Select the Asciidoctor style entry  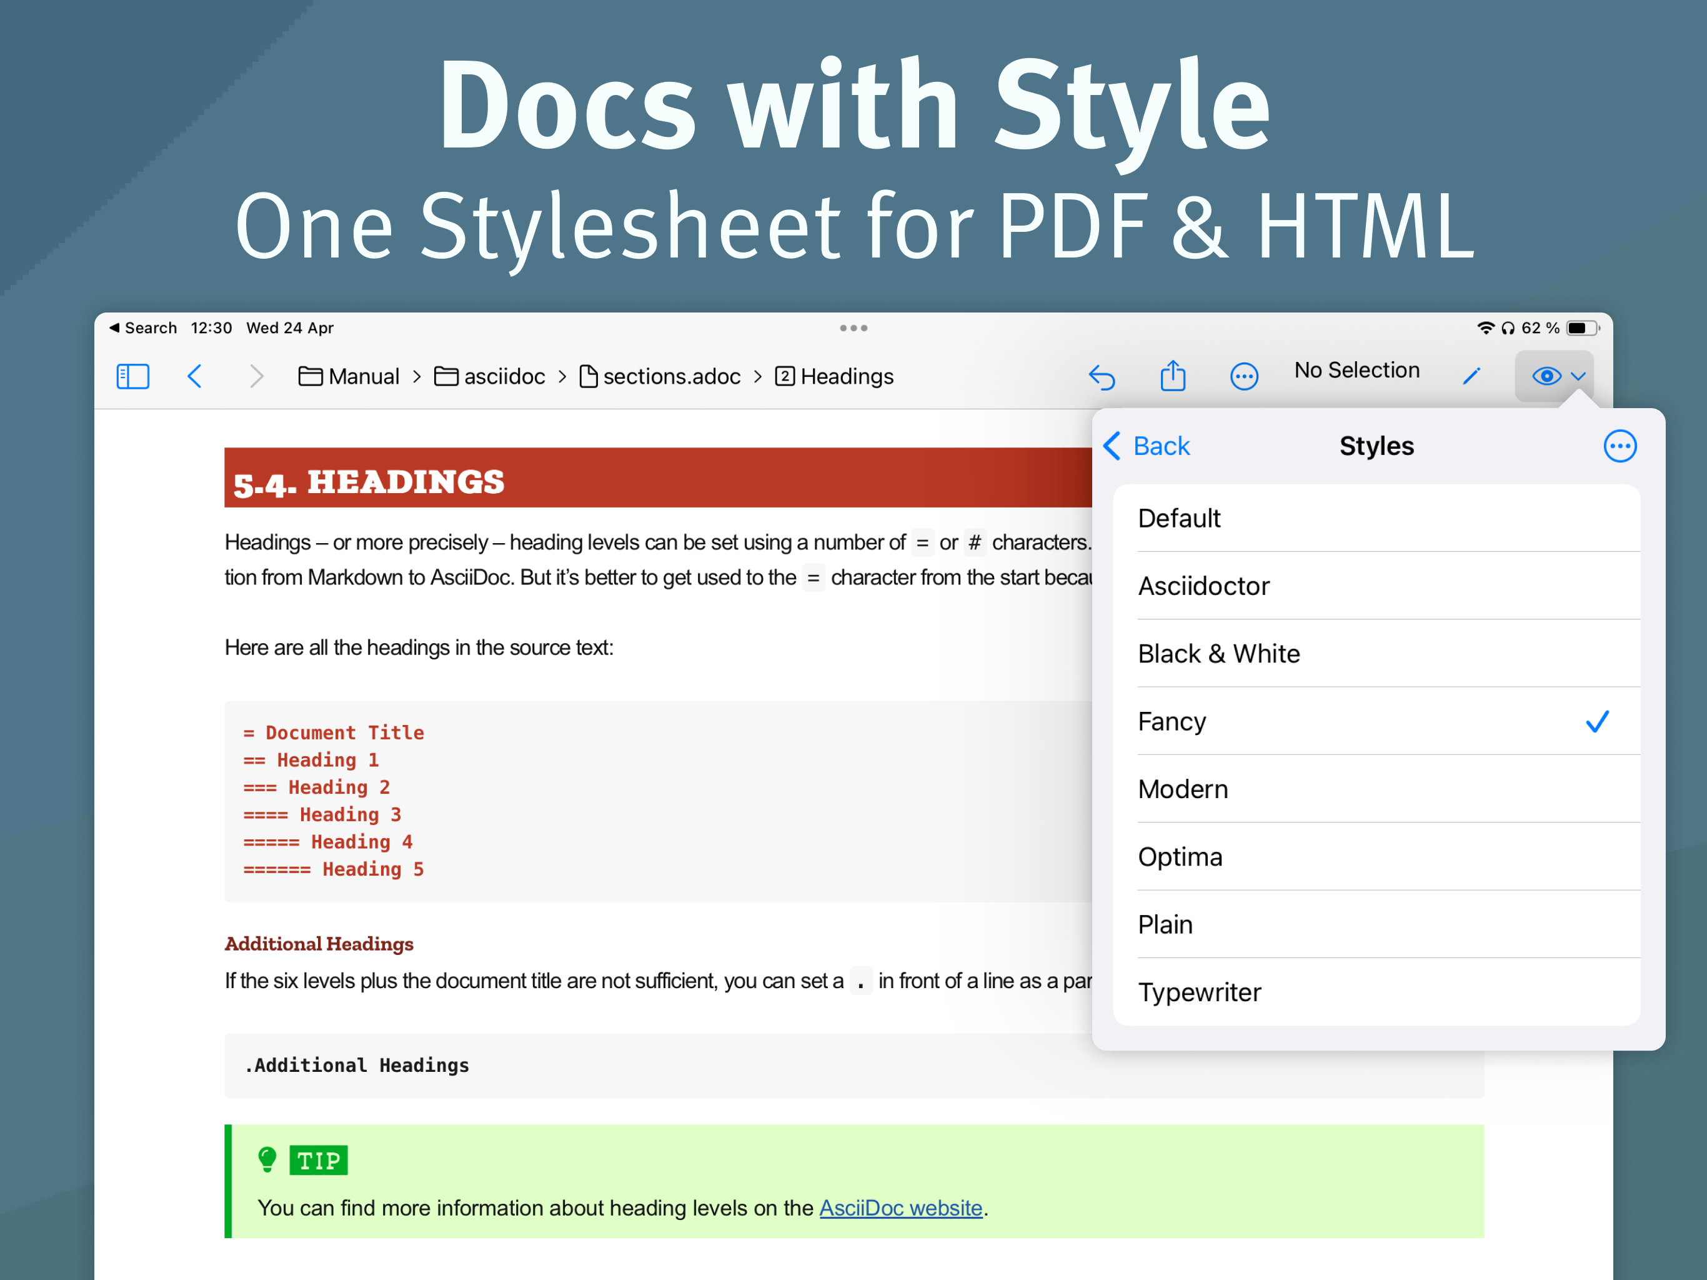[x=1376, y=586]
